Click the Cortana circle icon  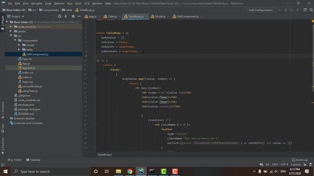96,172
